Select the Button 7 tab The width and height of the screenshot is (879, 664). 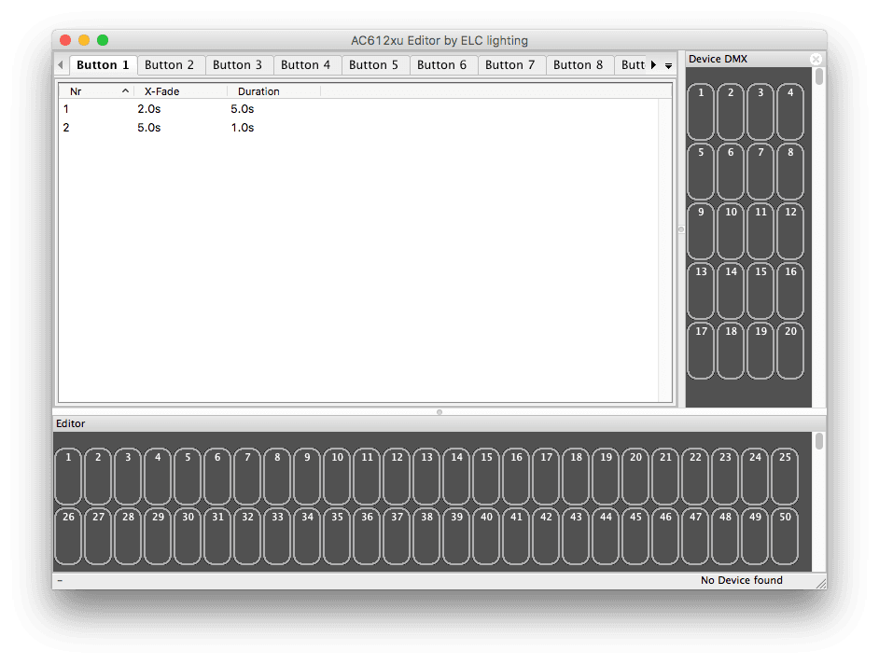click(510, 65)
